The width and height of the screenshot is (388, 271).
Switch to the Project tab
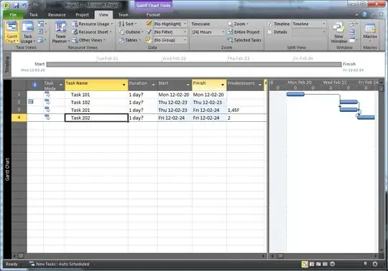point(82,15)
